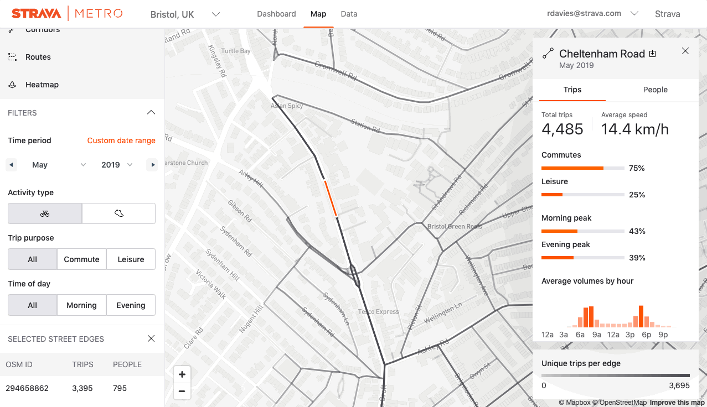
Task: Click the Morning peak 43% bar
Action: (x=583, y=231)
